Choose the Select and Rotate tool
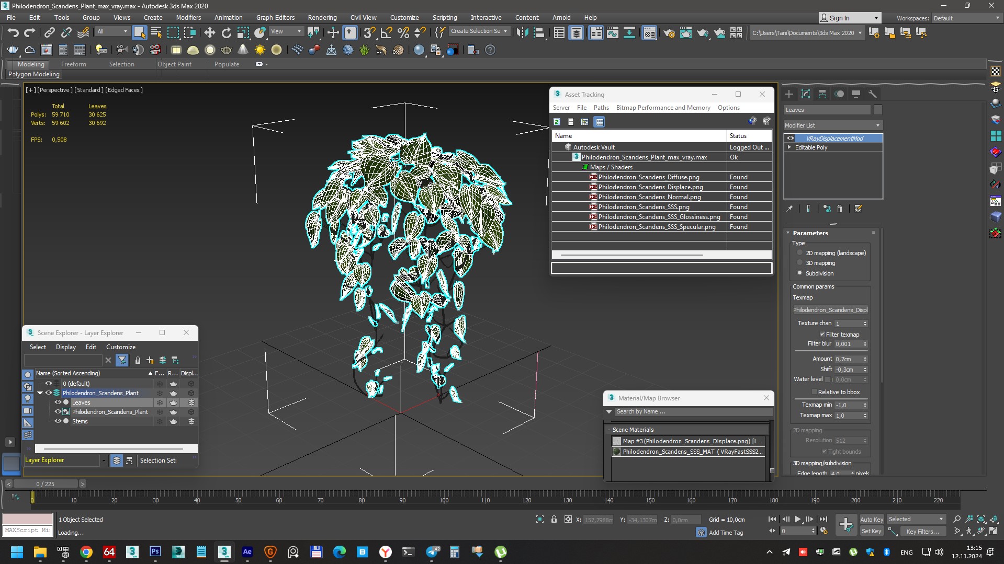The width and height of the screenshot is (1004, 564). 227,33
